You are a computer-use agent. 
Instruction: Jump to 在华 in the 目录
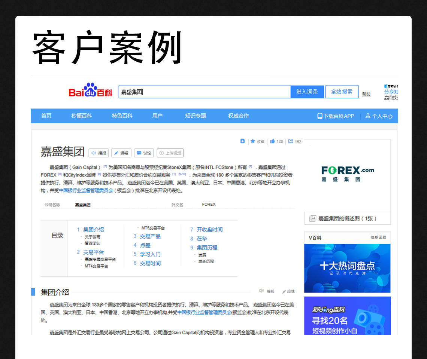tap(202, 239)
